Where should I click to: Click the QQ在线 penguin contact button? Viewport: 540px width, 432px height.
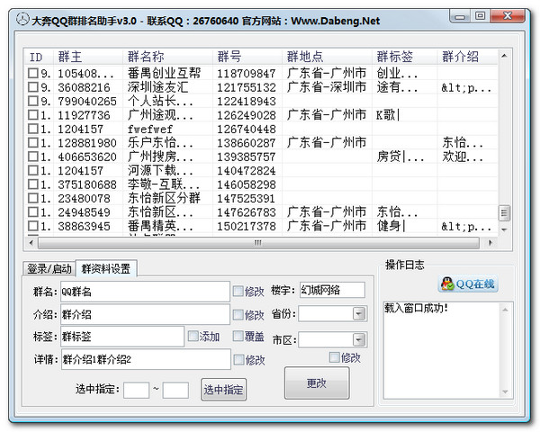pyautogui.click(x=468, y=284)
